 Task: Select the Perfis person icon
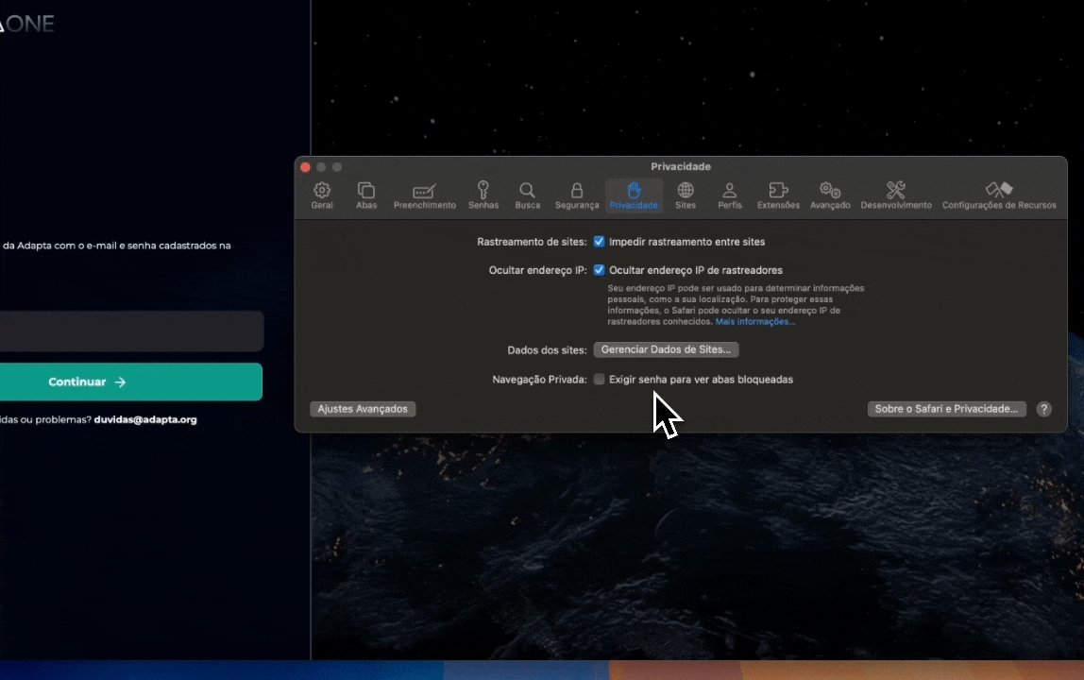point(729,195)
